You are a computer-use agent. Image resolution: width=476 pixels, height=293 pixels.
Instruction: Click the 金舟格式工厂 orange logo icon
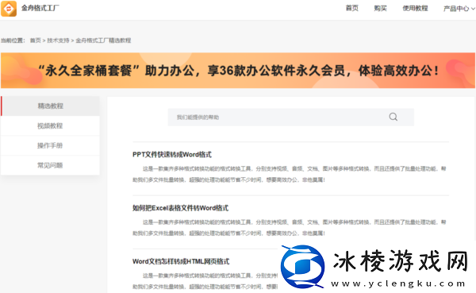(x=9, y=8)
